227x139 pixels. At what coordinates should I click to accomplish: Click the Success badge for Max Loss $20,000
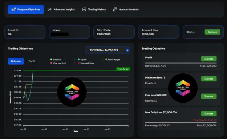pos(209,96)
